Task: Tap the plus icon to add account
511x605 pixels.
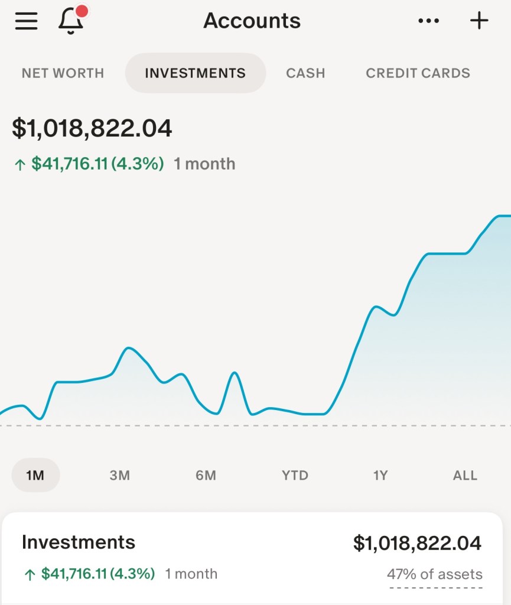Action: tap(479, 21)
